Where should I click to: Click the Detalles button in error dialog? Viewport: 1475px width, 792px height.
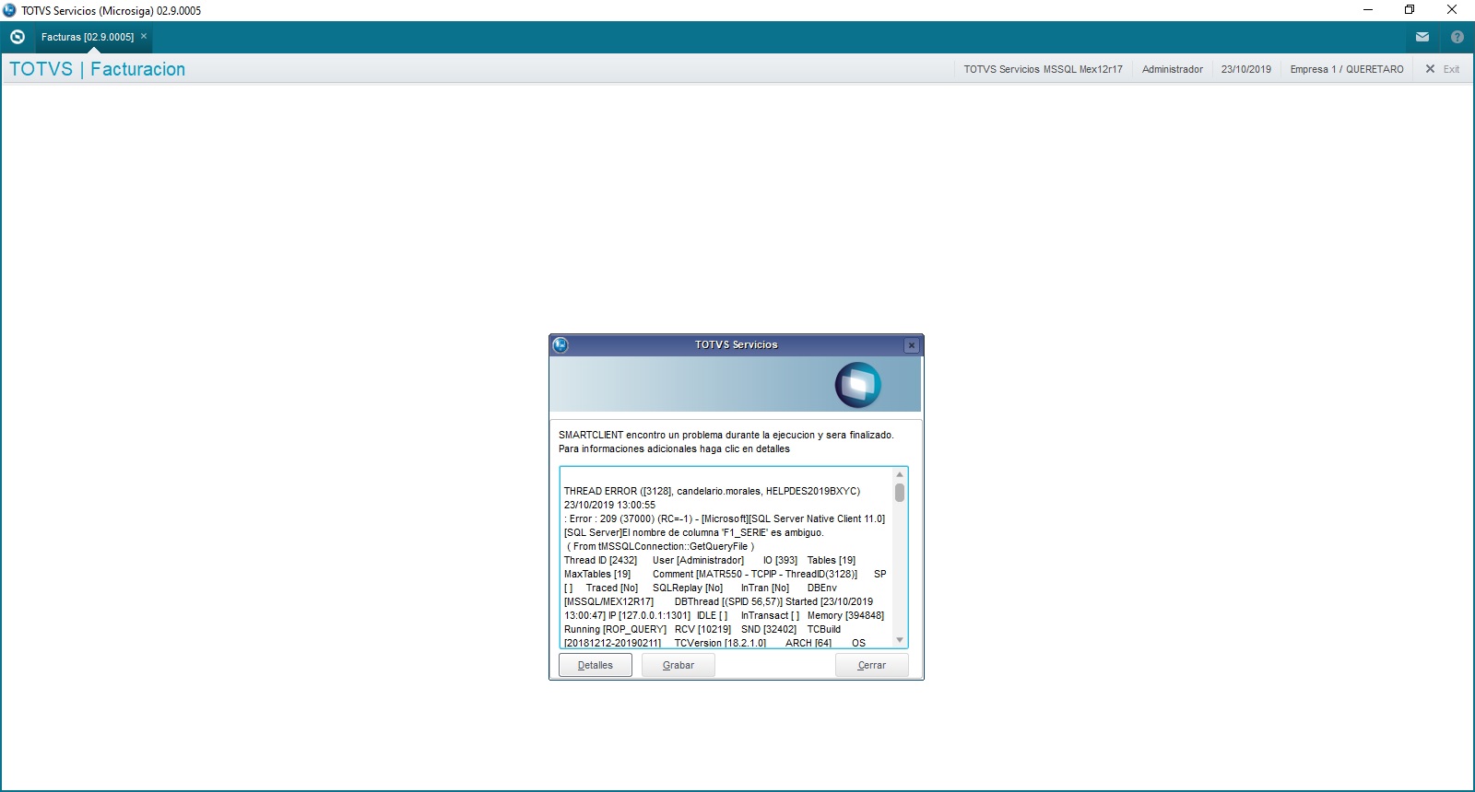(x=596, y=665)
